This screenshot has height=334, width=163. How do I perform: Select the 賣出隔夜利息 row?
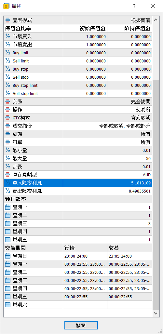point(78,191)
